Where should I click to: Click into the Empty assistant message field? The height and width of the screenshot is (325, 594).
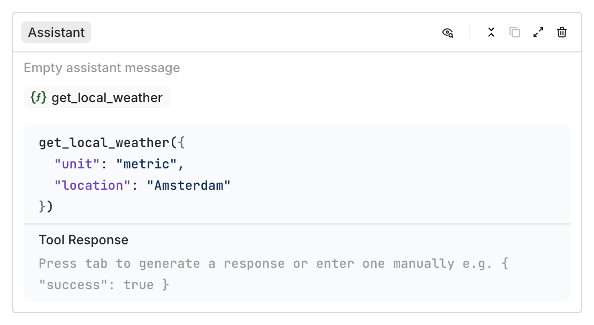[102, 68]
